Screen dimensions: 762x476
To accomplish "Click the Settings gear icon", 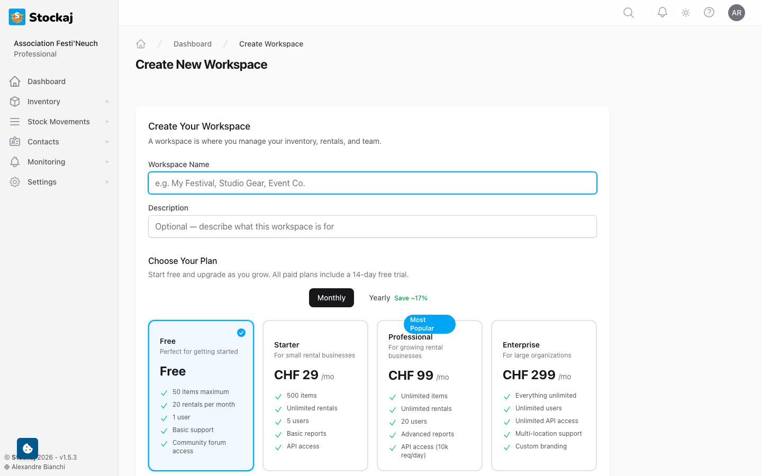I will (15, 182).
